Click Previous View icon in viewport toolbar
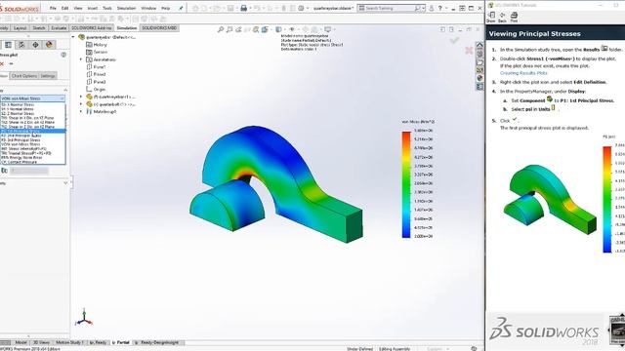Viewport: 625px width, 351px height. click(x=238, y=29)
